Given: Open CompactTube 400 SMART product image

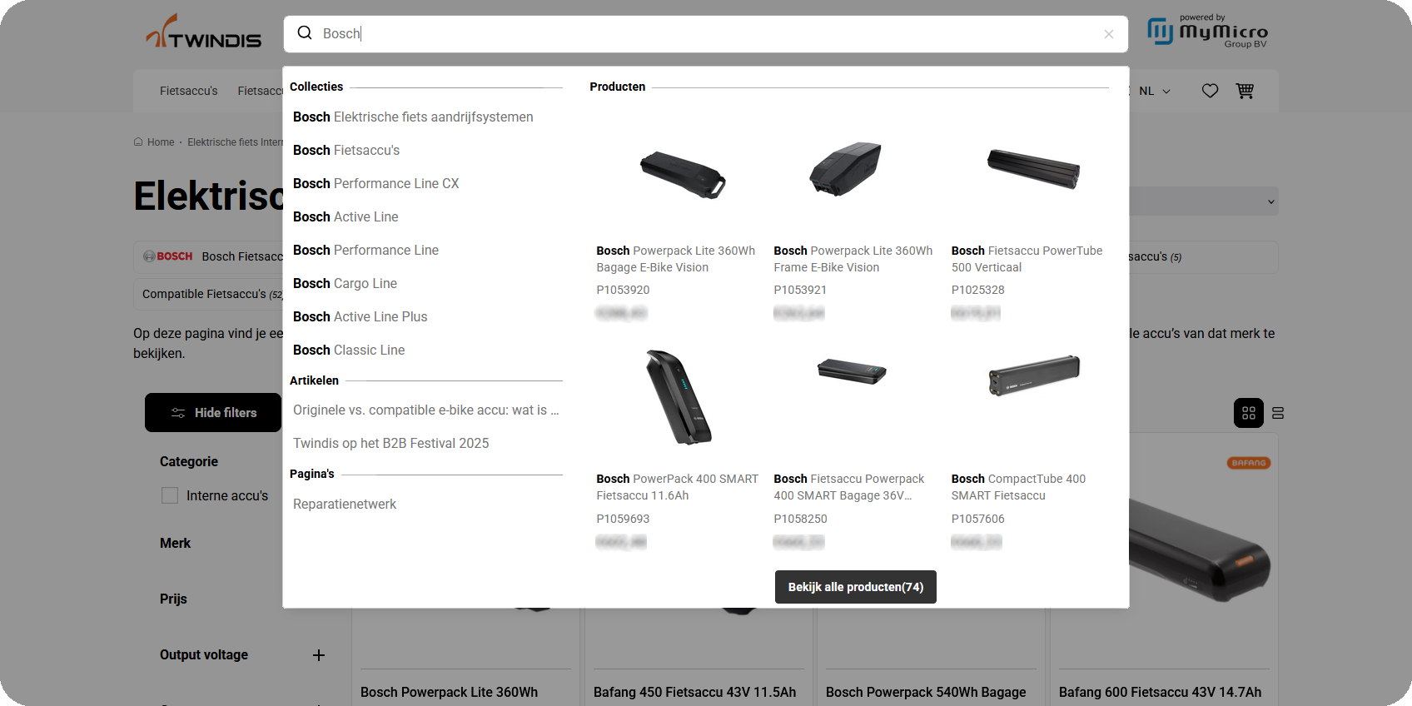Looking at the screenshot, I should tap(1034, 376).
